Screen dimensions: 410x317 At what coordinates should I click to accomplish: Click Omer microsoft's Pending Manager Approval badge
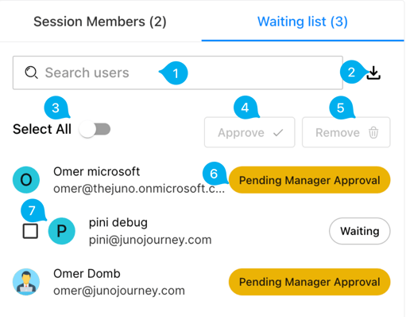point(309,180)
